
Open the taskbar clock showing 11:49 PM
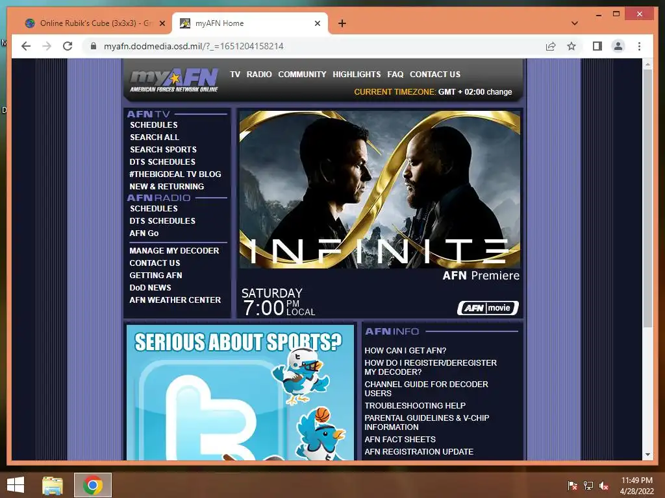click(637, 486)
